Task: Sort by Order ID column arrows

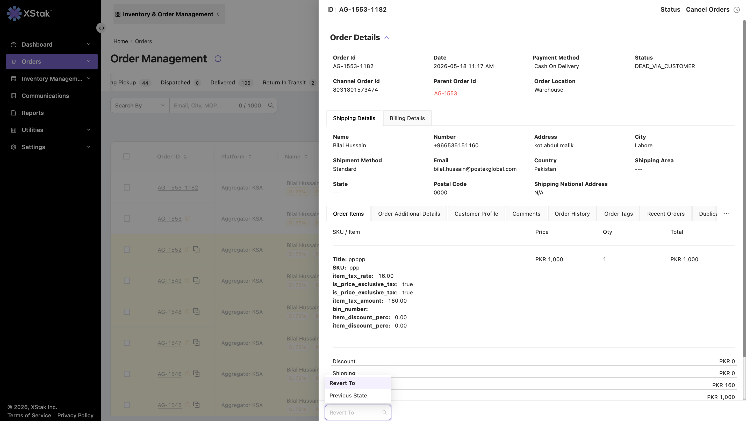Action: tap(185, 157)
